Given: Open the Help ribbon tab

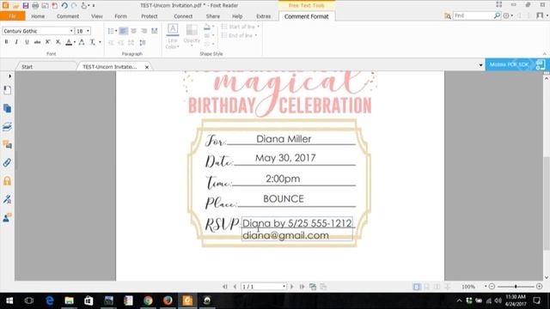Looking at the screenshot, I should tap(237, 16).
